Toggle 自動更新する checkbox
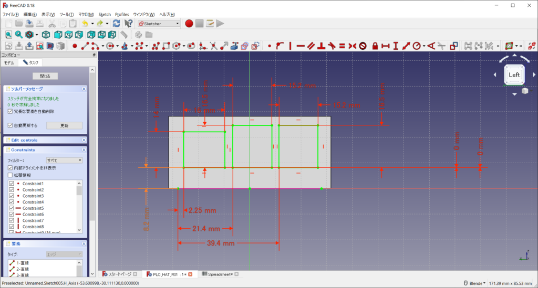This screenshot has height=288, width=538. pyautogui.click(x=11, y=125)
